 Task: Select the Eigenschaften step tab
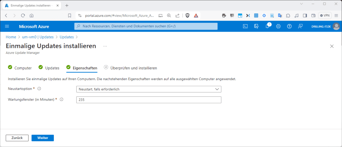pos(82,68)
